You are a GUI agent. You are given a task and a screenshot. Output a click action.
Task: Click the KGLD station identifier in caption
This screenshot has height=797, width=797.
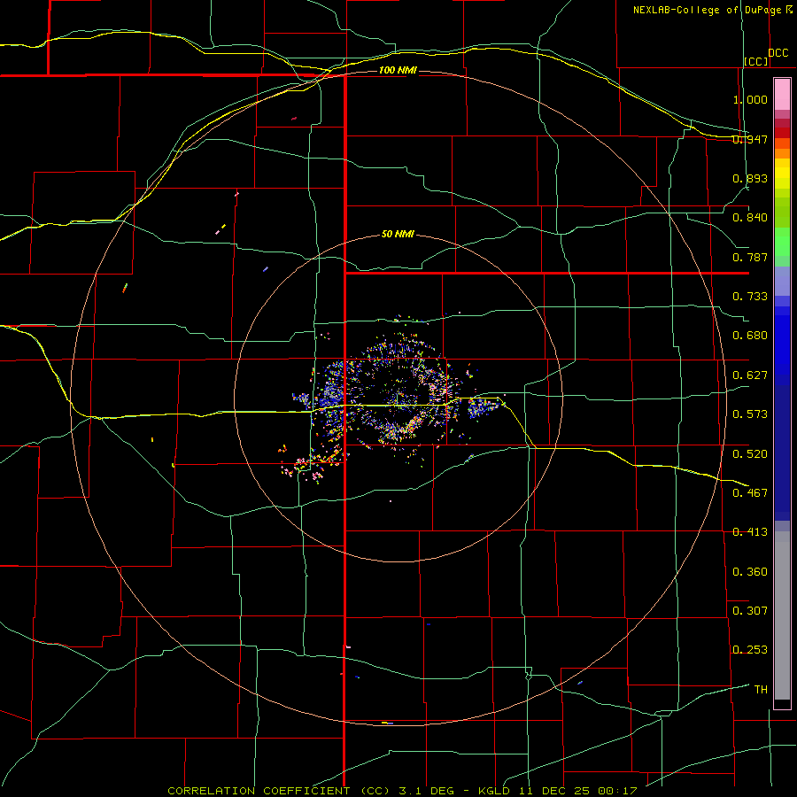[495, 791]
